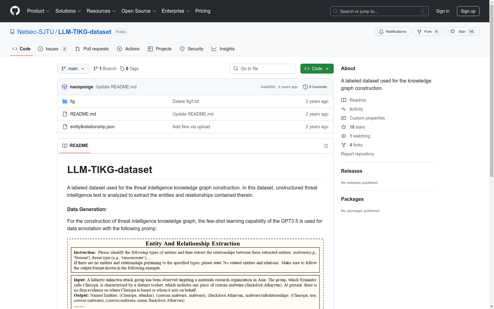Click the Delete fig/t.txt commit message
The width and height of the screenshot is (494, 309).
pos(186,101)
